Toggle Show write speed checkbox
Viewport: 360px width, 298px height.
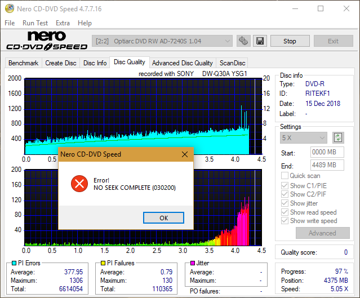(285, 221)
